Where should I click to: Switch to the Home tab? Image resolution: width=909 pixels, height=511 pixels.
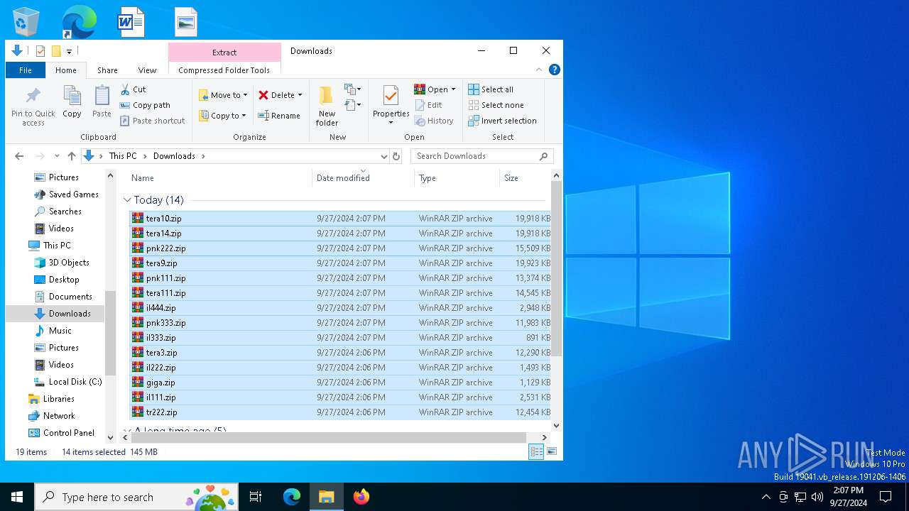(66, 70)
